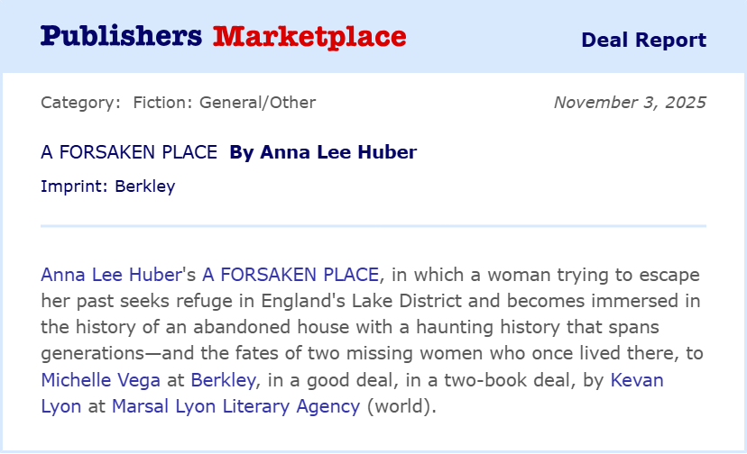The width and height of the screenshot is (747, 454).
Task: Click the Publishers Marketplace logo
Action: coord(223,36)
